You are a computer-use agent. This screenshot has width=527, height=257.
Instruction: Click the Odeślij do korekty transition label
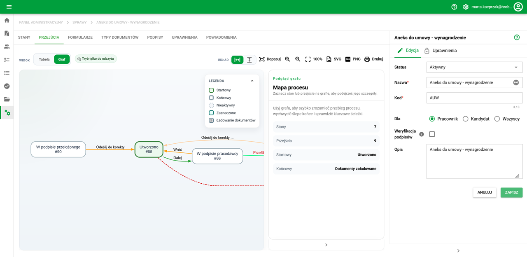point(110,147)
